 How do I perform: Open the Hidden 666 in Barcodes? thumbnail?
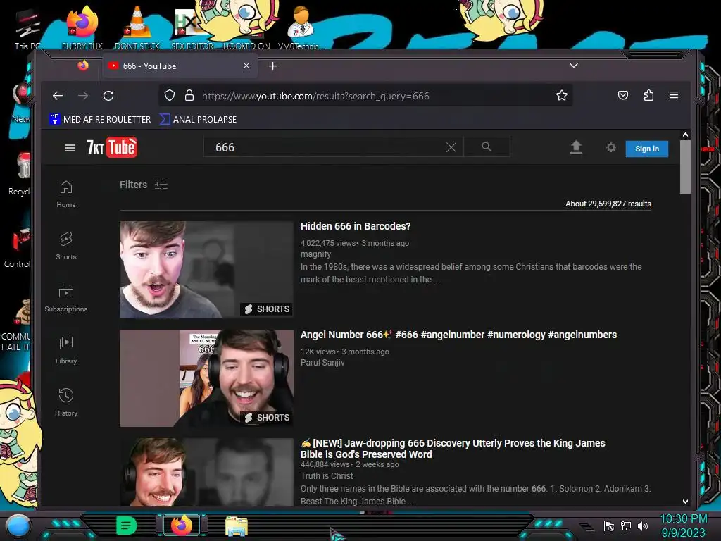pos(207,270)
